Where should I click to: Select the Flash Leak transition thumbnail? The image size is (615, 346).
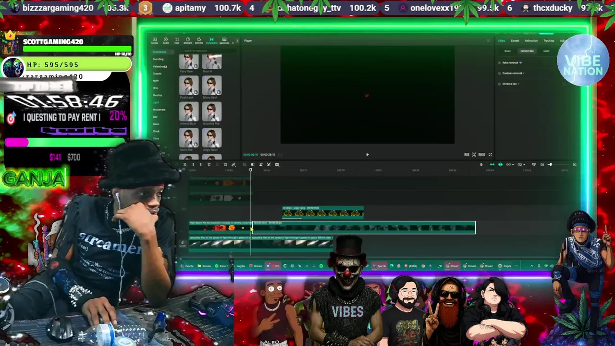pyautogui.click(x=189, y=86)
